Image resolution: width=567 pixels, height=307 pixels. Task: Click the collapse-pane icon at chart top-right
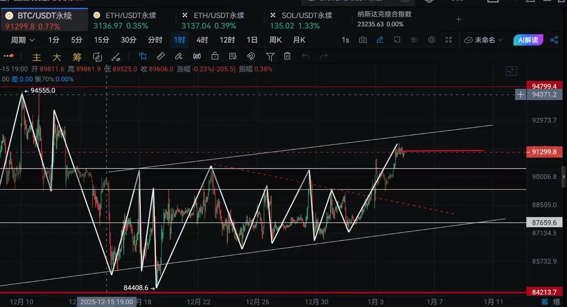coord(511,71)
